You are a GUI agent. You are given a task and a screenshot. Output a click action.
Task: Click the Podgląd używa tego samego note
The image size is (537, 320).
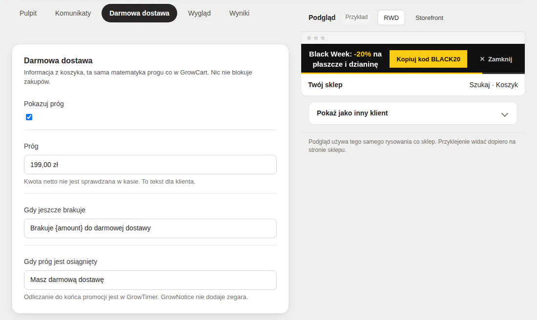412,146
